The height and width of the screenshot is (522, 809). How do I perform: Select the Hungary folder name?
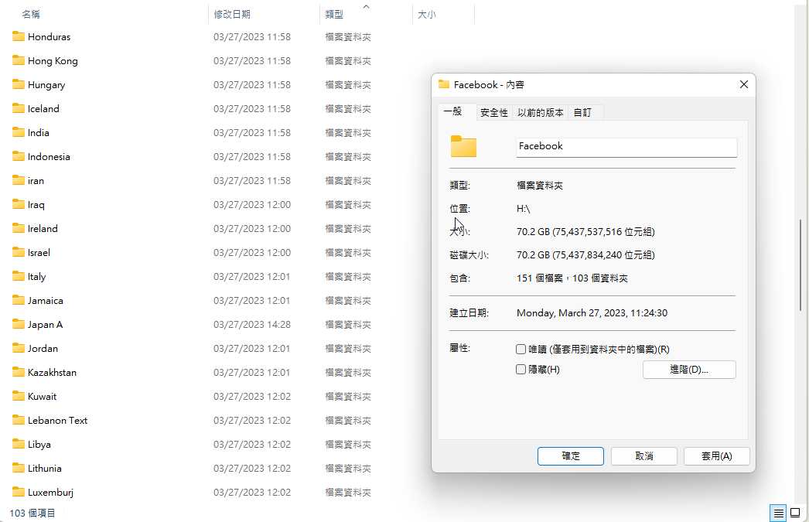coord(46,85)
